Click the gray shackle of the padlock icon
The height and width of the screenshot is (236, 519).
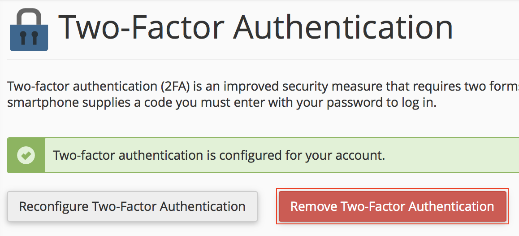click(29, 16)
